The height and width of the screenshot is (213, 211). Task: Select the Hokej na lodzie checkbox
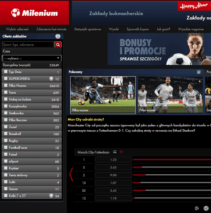[x=6, y=99]
